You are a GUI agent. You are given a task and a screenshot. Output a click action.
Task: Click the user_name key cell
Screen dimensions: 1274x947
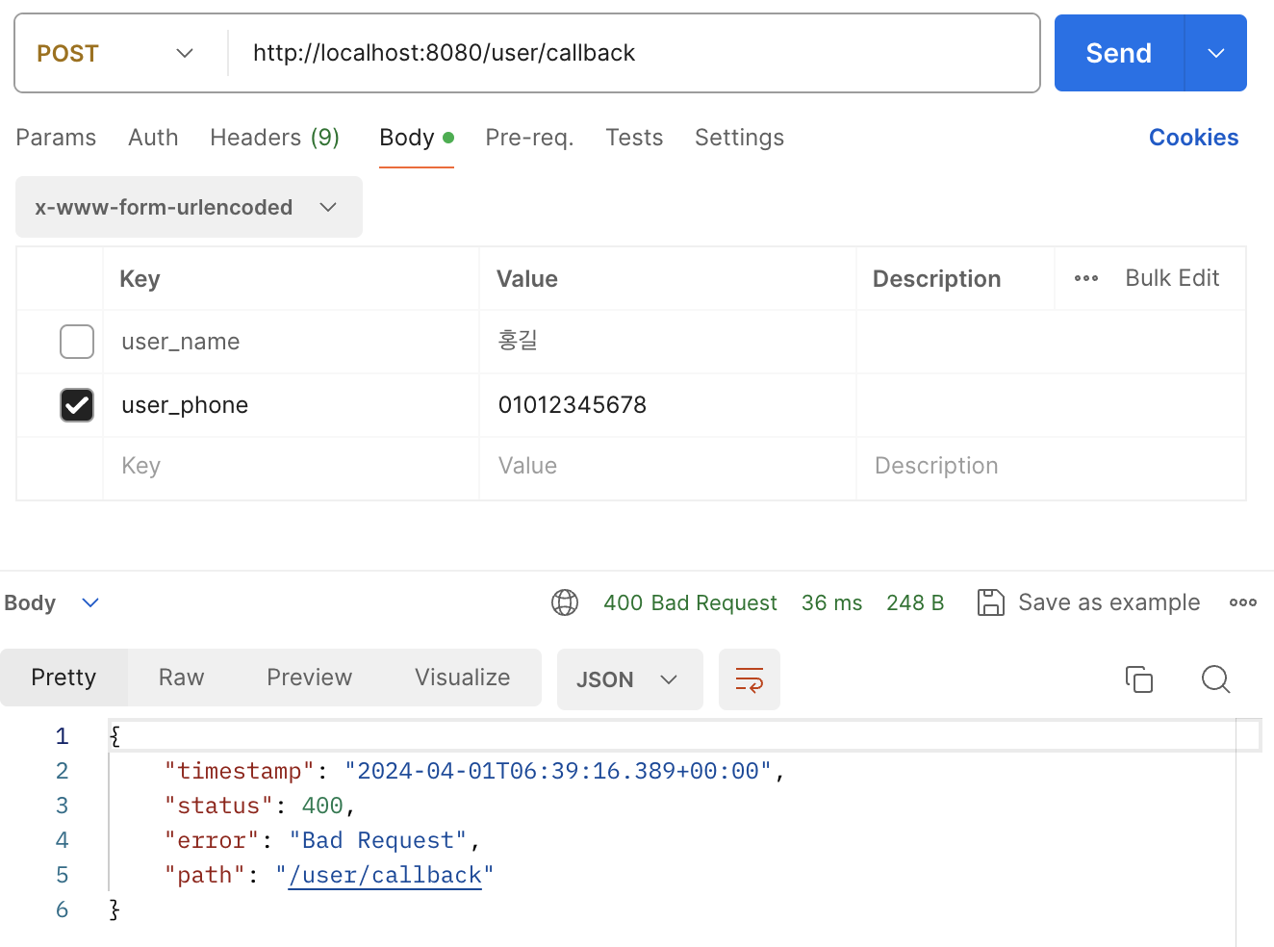tap(291, 342)
